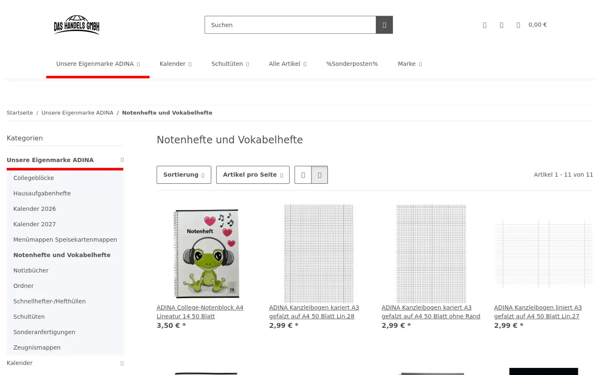Open the %Sonderposten% menu item

click(352, 64)
